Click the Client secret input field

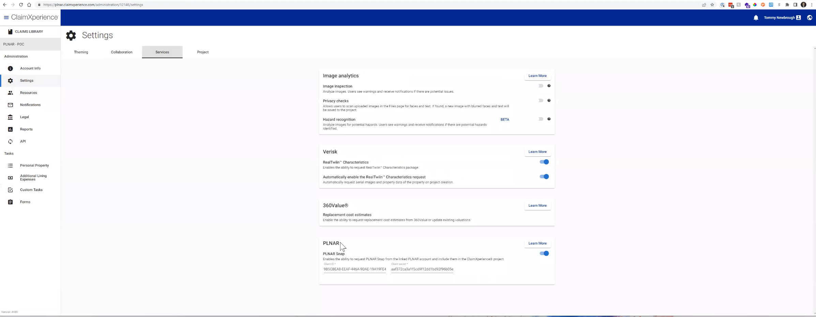tap(422, 269)
